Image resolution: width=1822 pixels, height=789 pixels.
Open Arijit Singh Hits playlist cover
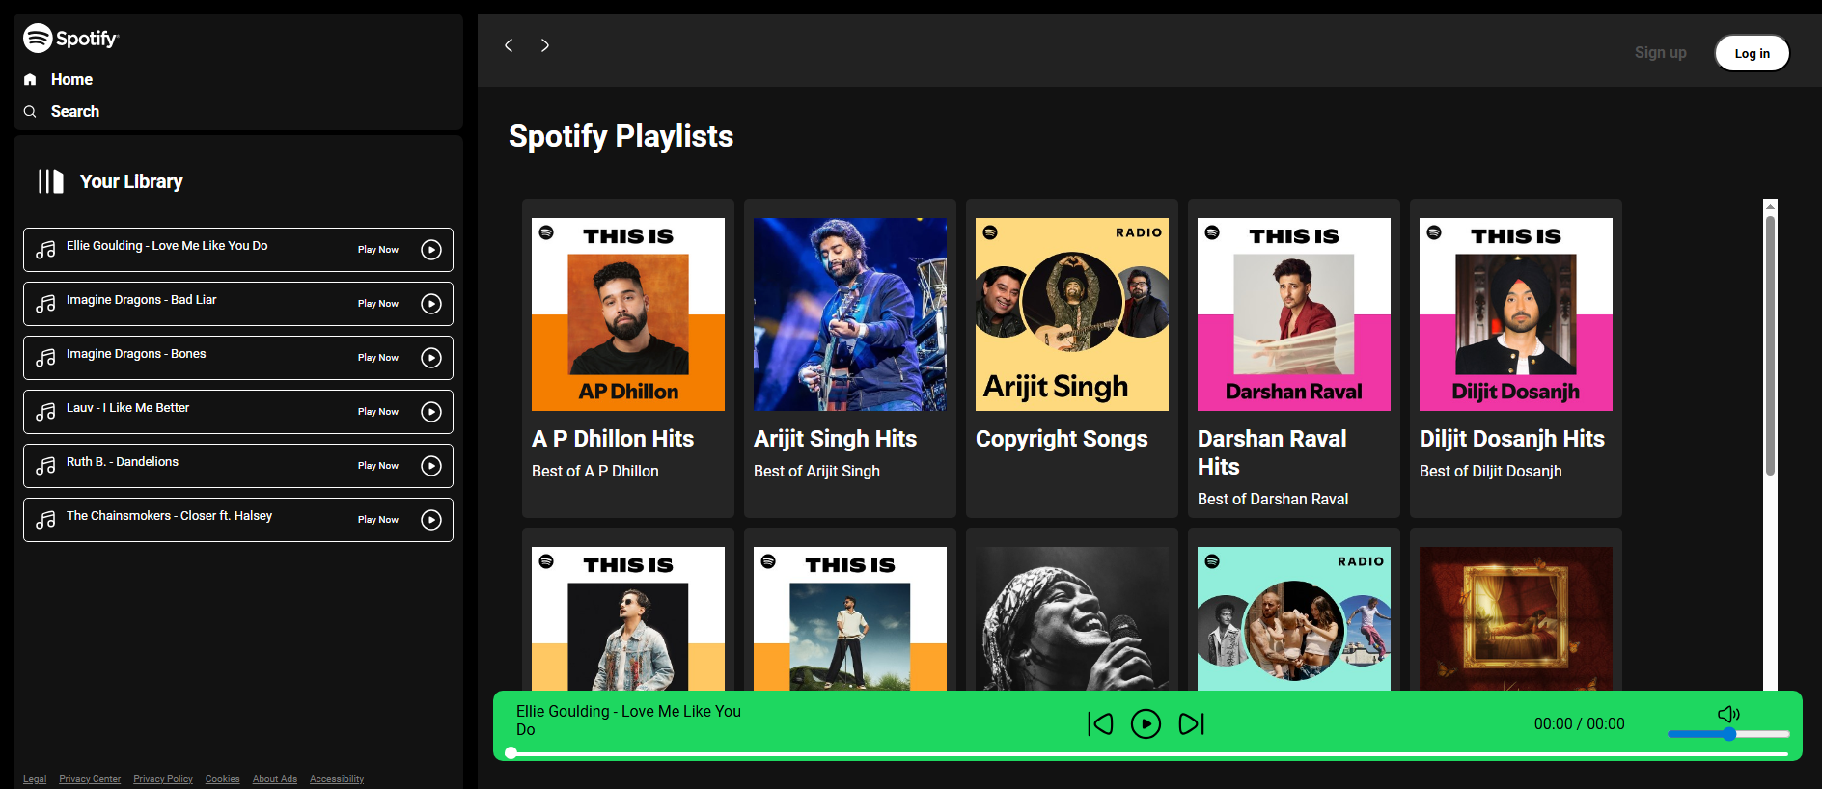(850, 314)
